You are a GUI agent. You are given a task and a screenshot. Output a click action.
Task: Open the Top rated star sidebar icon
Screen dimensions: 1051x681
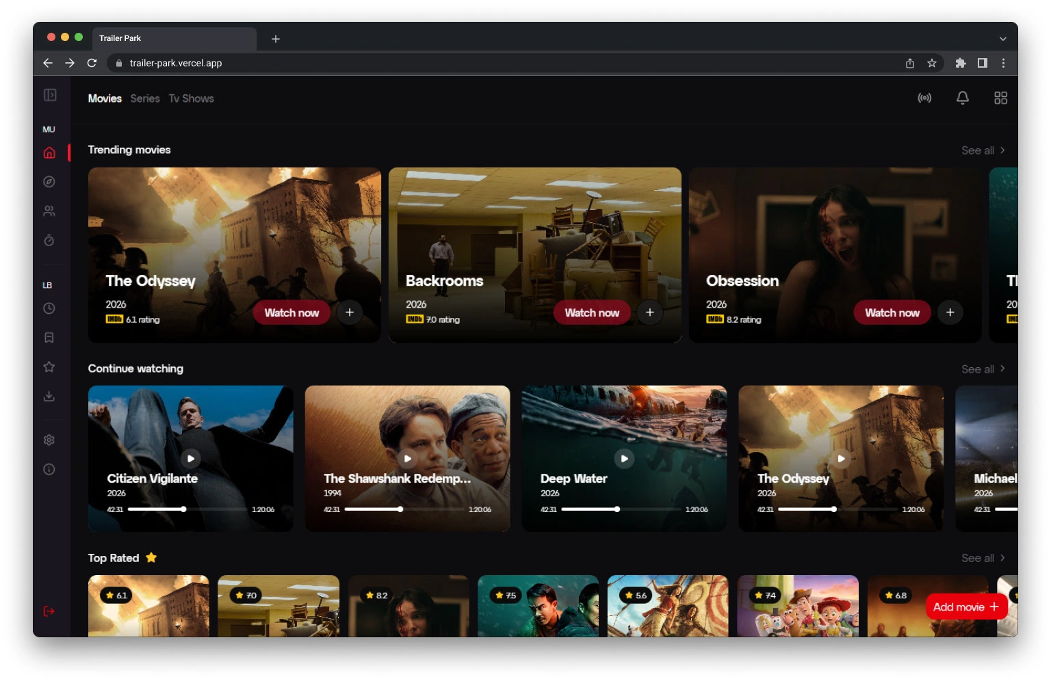(x=49, y=367)
